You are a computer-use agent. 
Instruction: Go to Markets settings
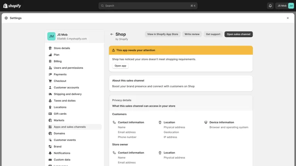(x=75, y=120)
